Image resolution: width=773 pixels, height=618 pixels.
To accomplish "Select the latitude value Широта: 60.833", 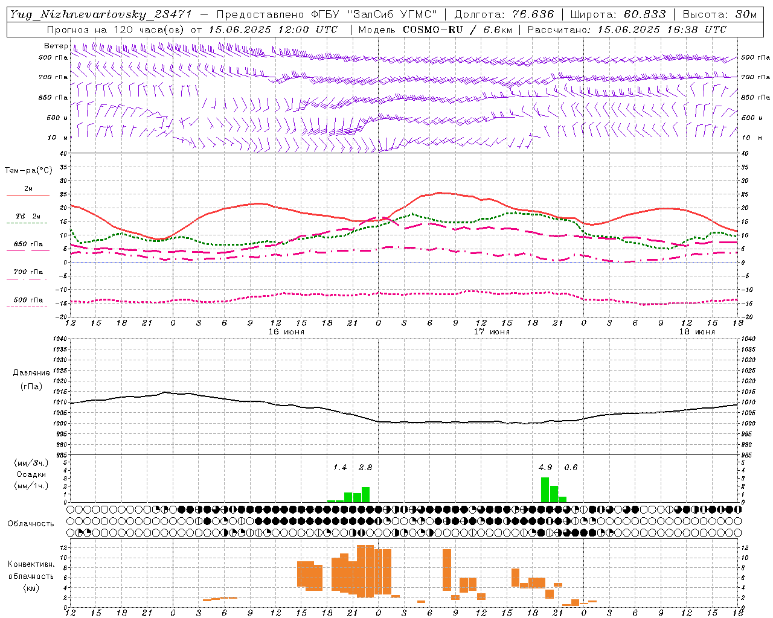I will tap(618, 14).
